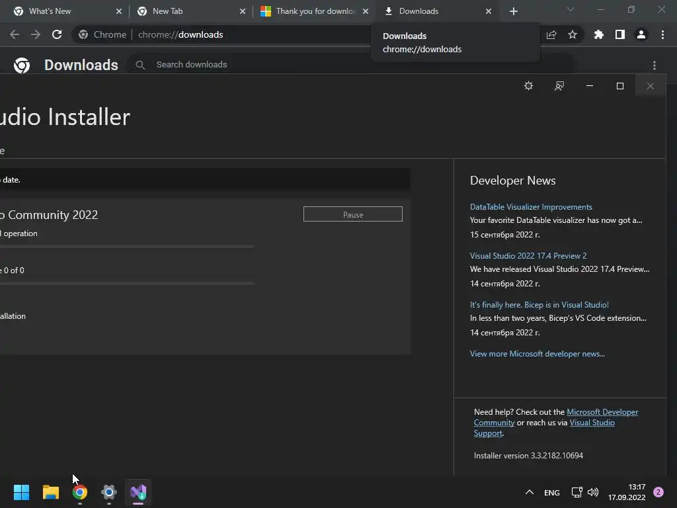The image size is (677, 508).
Task: Click Installer version 3.3.2182.10694 text
Action: click(x=528, y=456)
